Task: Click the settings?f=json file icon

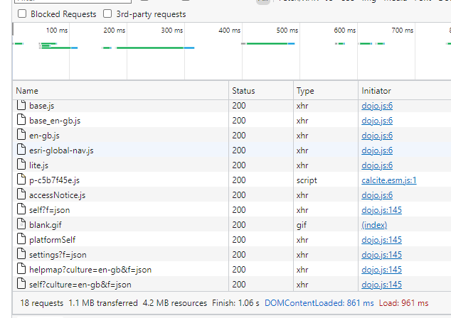Action: (21, 255)
